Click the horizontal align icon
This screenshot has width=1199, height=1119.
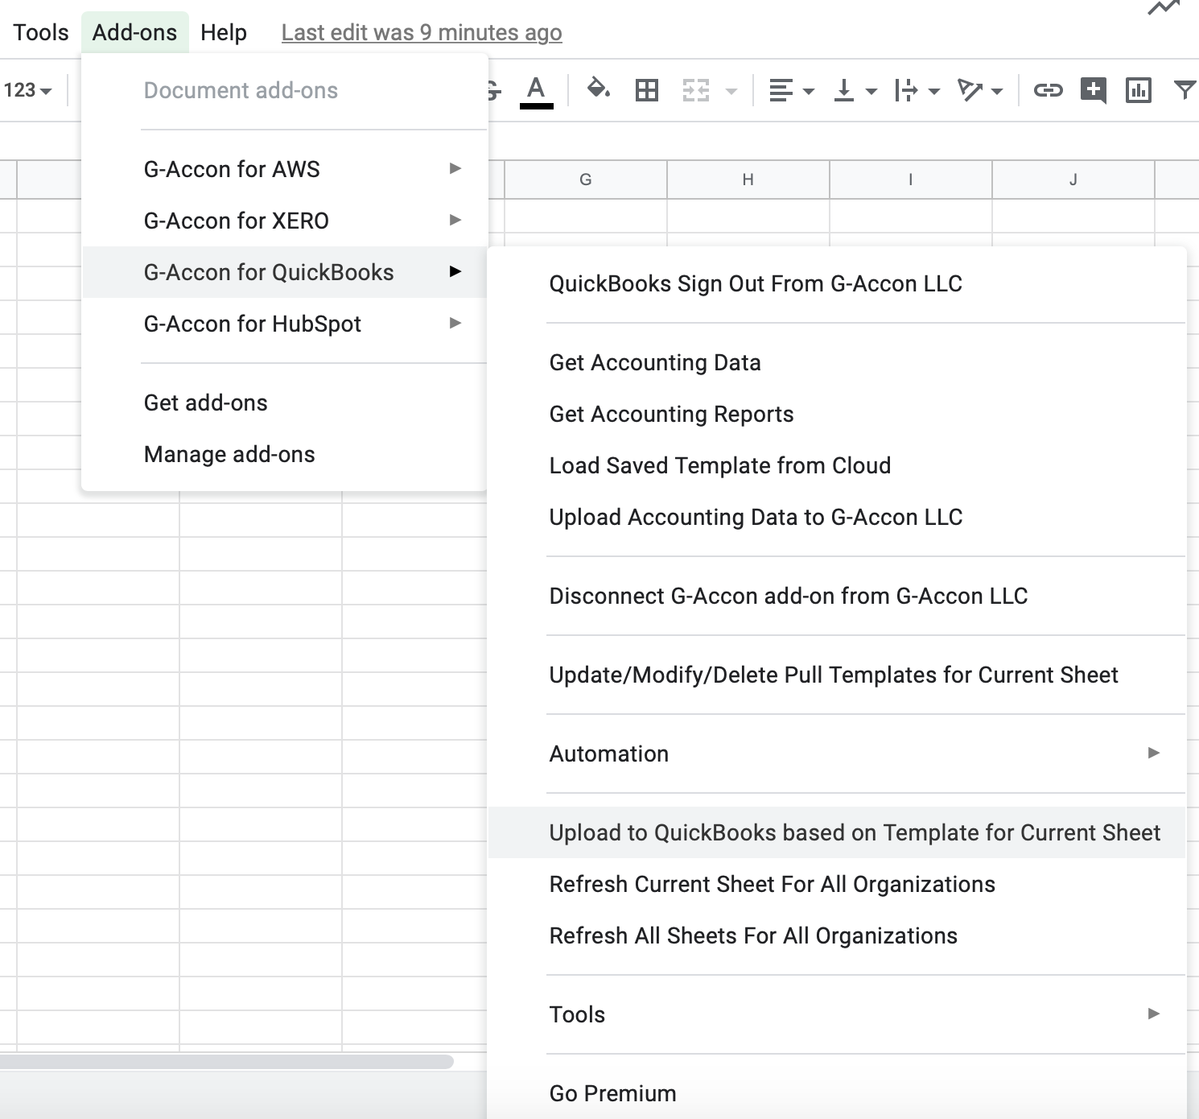(781, 90)
